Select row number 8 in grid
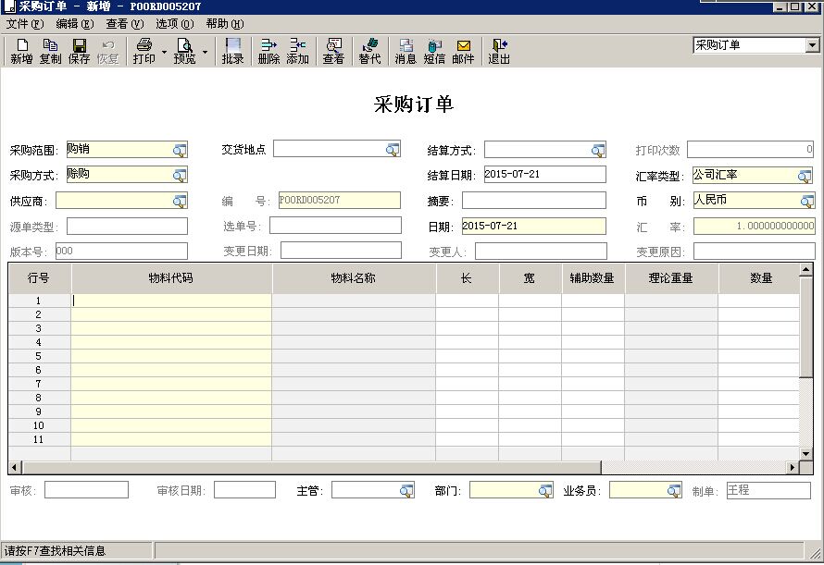The width and height of the screenshot is (824, 565). [x=38, y=398]
